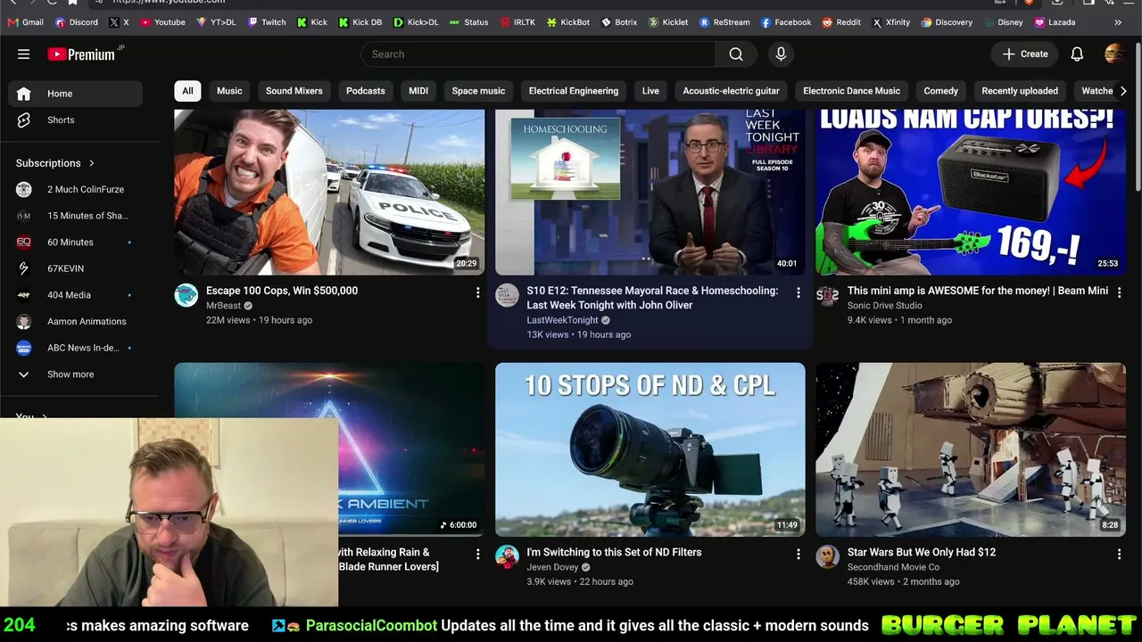
Task: Select the Podcasts chip
Action: coord(366,91)
